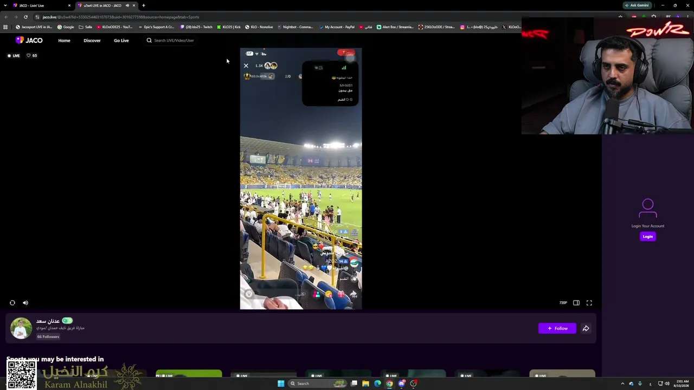Click the taskbar clock showing 2:01 AM

682,383
